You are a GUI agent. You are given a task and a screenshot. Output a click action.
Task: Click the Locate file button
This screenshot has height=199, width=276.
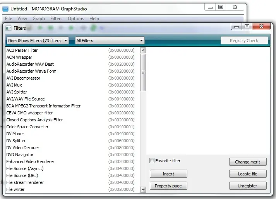coord(248,174)
